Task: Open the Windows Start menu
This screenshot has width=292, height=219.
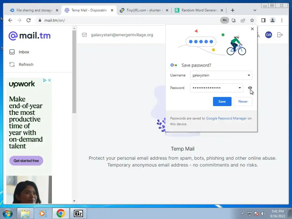Action: point(8,213)
